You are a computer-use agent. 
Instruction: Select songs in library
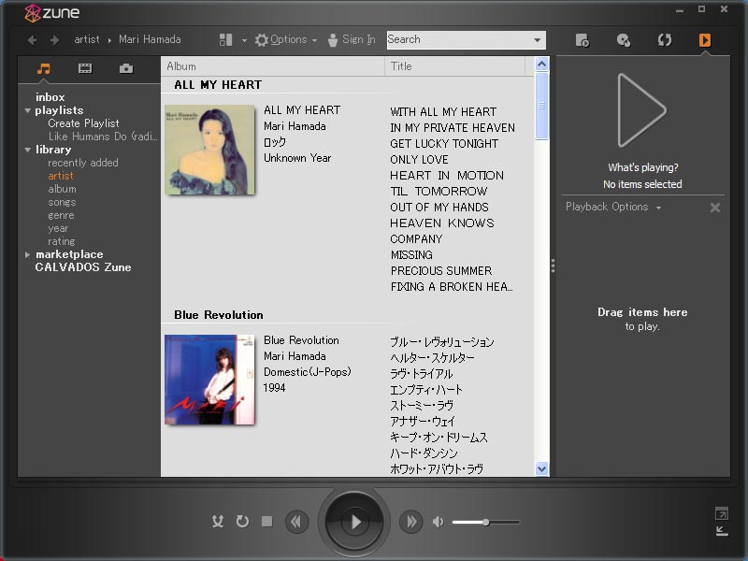(x=62, y=202)
